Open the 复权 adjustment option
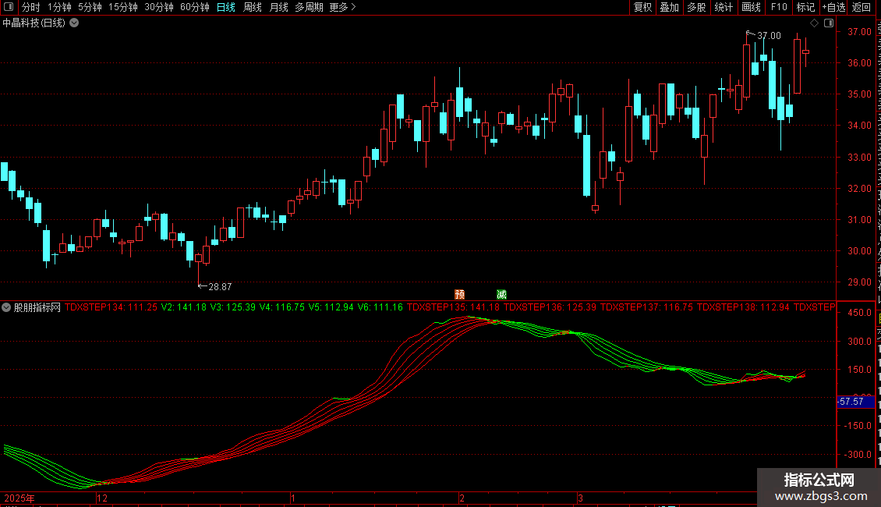This screenshot has height=507, width=881. pos(642,7)
